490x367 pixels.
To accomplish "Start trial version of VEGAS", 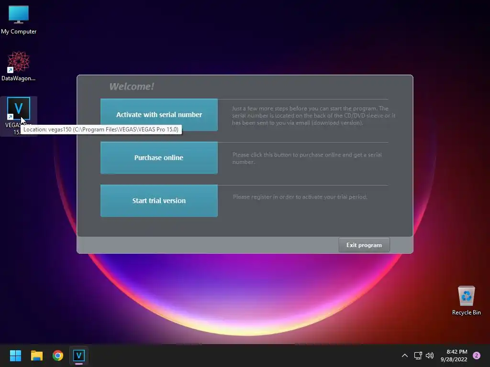I will pos(159,201).
